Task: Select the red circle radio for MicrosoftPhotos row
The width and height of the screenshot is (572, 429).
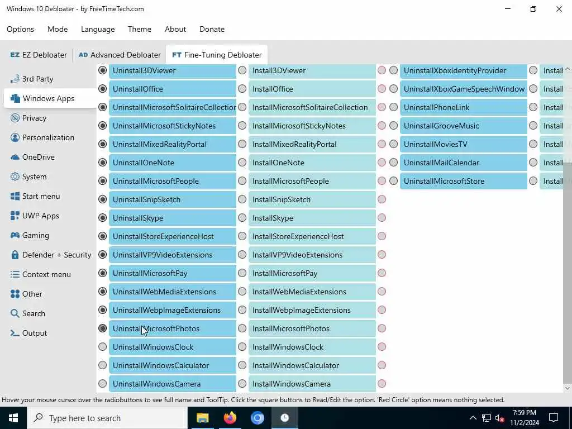Action: pos(382,328)
